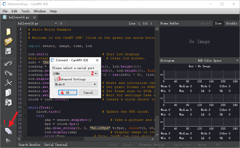Screen dimensions: 240x148
Task: Click 'Firmware Version:' in status bar
Action: (152, 145)
